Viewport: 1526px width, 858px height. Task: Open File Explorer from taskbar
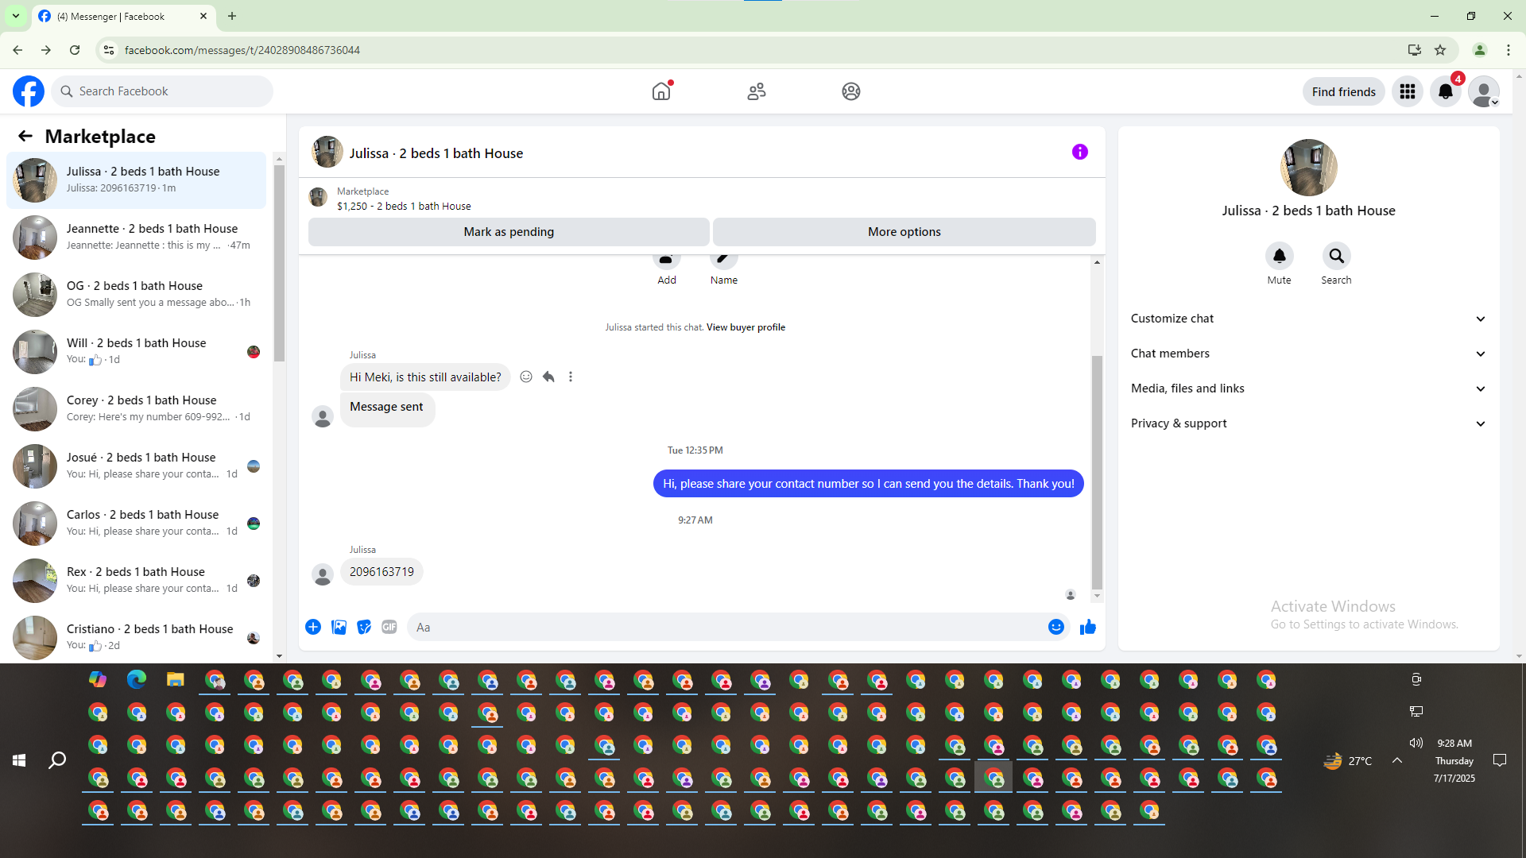click(176, 679)
